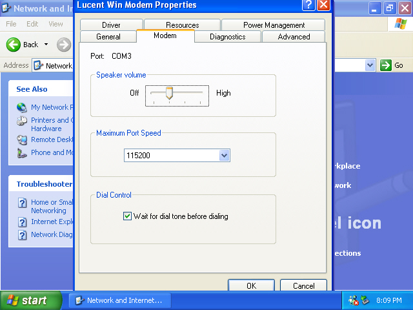This screenshot has width=413, height=310.
Task: Open the Power Management tab
Action: 274,25
